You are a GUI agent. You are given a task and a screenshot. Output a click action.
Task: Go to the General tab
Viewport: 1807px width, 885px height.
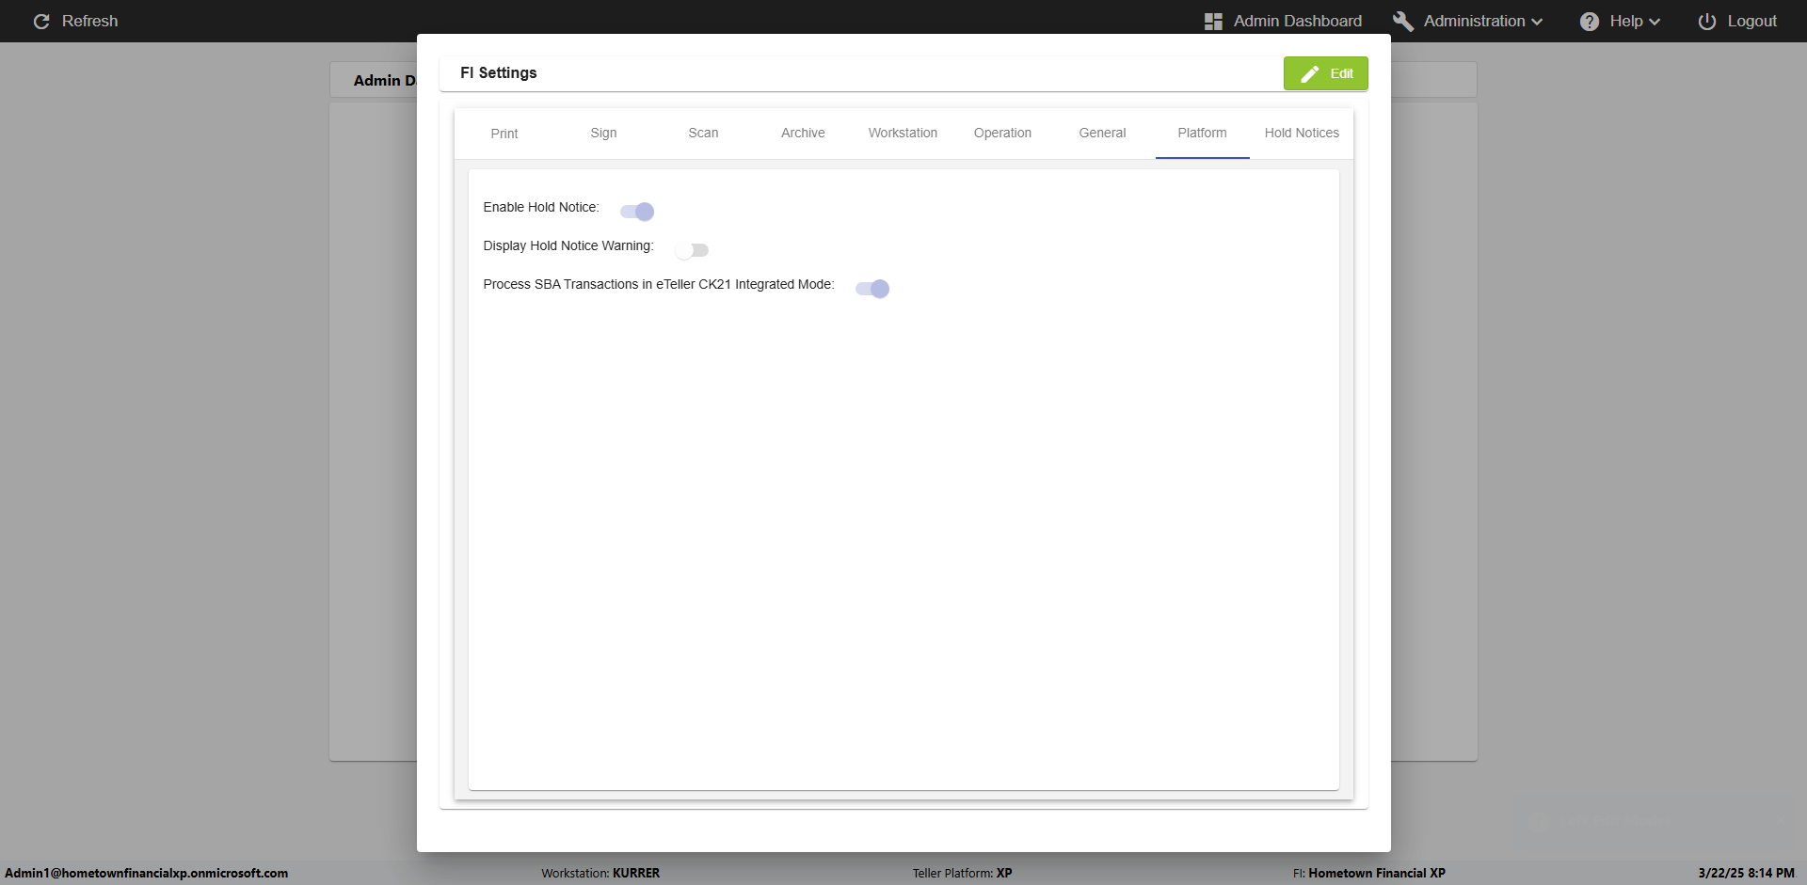tap(1102, 134)
